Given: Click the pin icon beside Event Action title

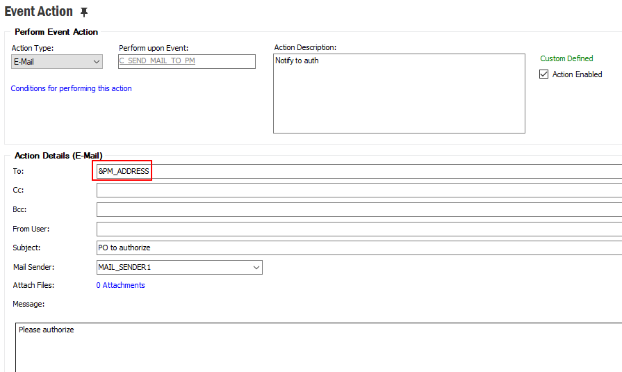Looking at the screenshot, I should tap(83, 13).
